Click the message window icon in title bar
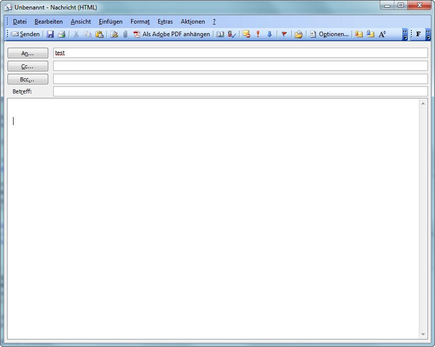 (x=9, y=8)
